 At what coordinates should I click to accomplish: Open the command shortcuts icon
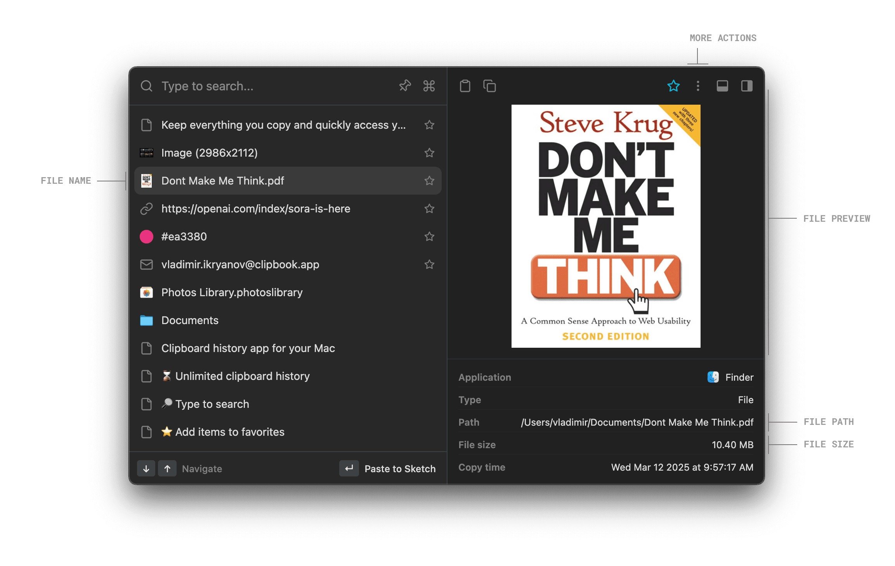[429, 86]
